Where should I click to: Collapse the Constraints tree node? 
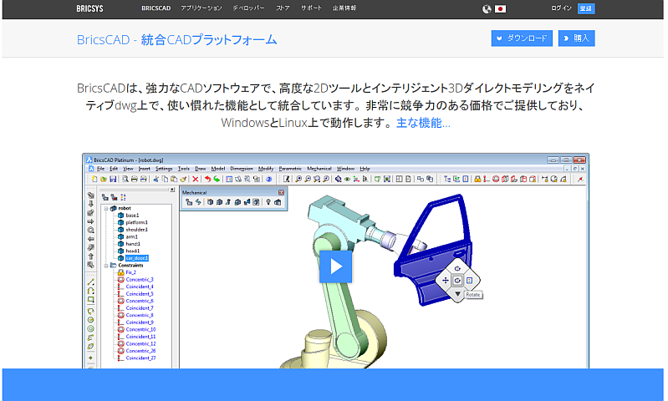tap(106, 266)
